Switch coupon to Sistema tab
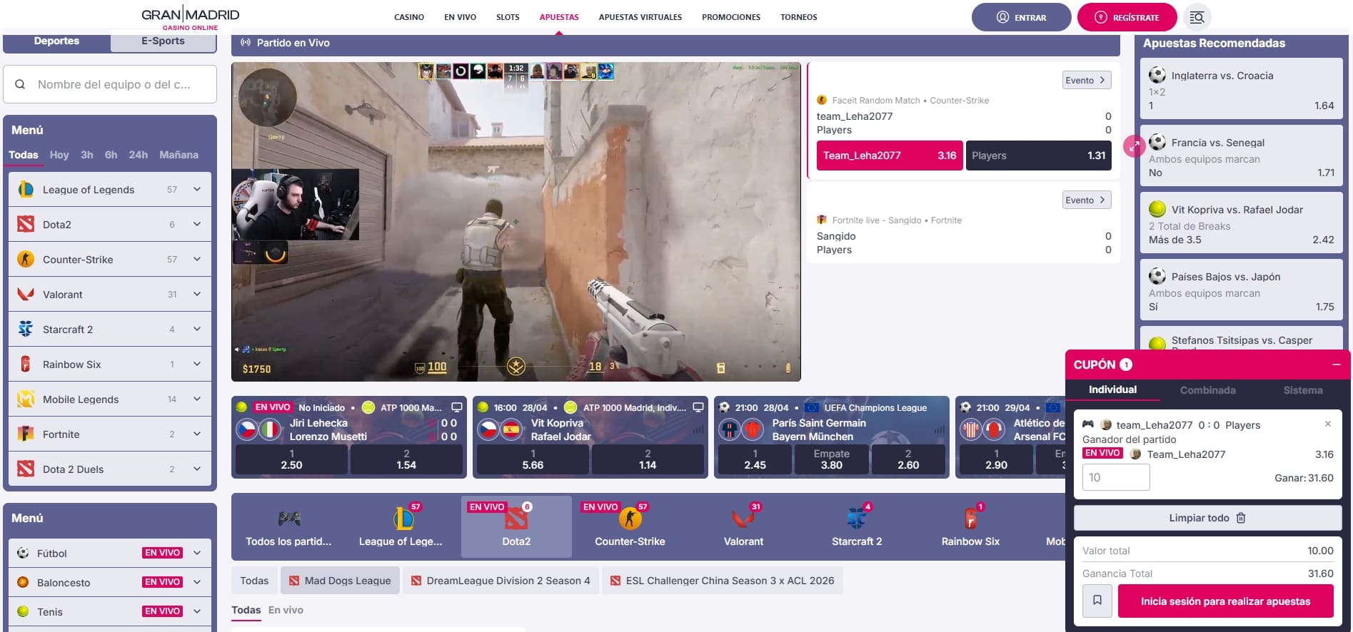Screen dimensions: 1353x632 1303,390
